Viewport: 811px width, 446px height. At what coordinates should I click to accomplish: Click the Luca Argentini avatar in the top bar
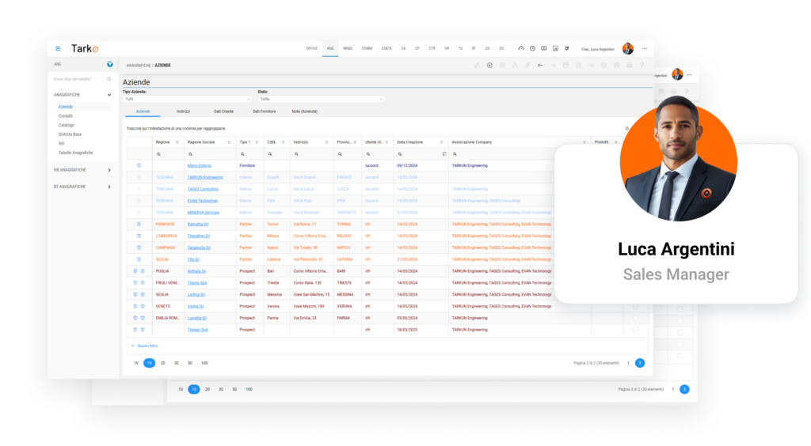click(x=628, y=48)
